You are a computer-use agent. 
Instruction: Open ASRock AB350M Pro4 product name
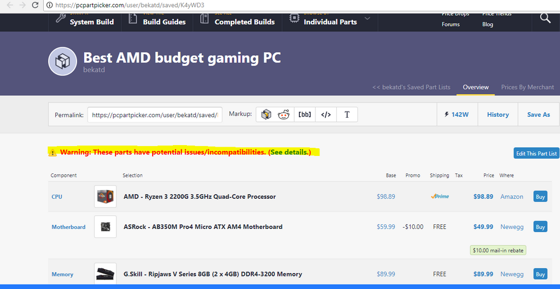[x=203, y=227]
